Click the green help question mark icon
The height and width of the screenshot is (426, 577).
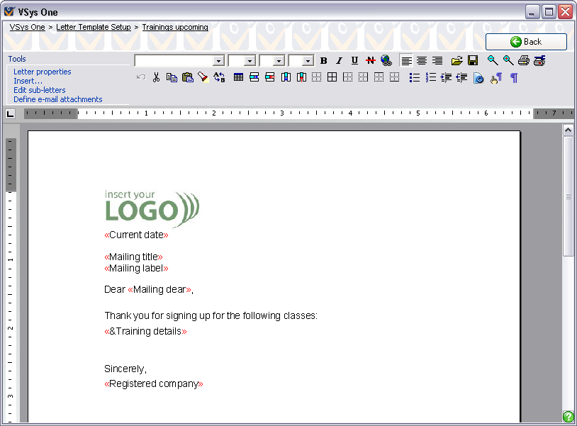[568, 417]
